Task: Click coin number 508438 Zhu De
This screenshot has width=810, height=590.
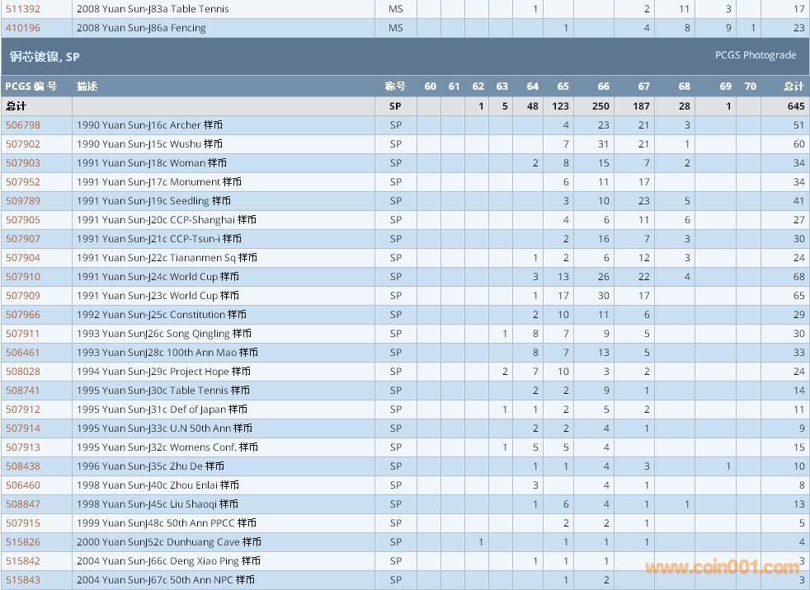Action: [22, 466]
